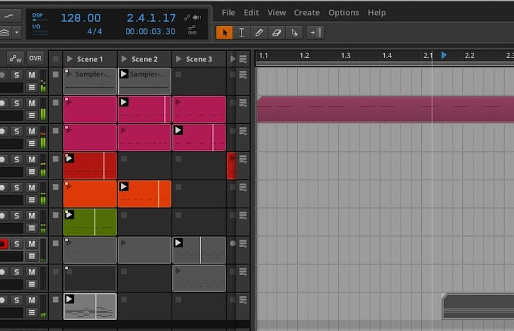Viewport: 514px width, 331px height.
Task: Click the follow playback toolbar icon
Action: (314, 32)
